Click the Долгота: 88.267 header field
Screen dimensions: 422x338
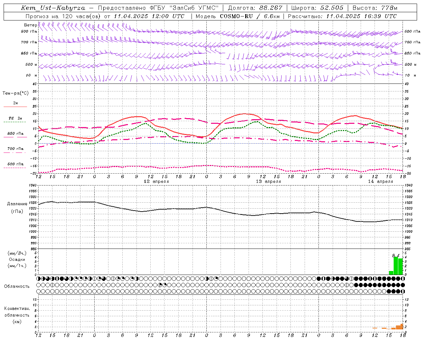click(x=255, y=8)
